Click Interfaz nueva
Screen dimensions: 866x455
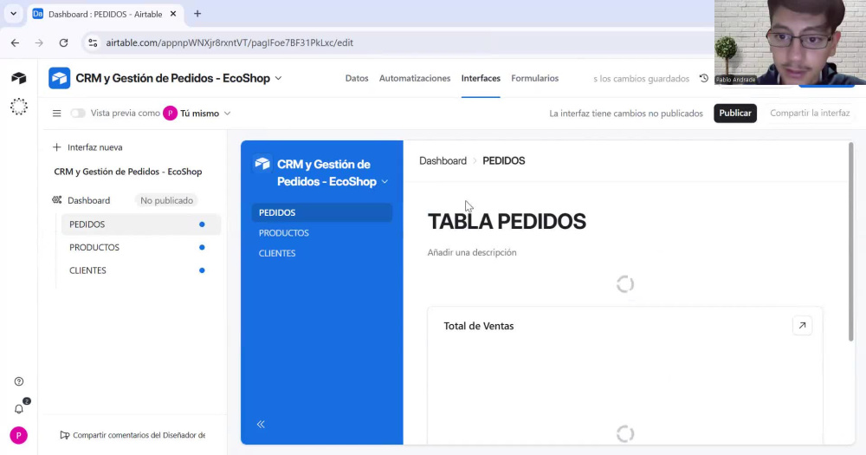(95, 147)
